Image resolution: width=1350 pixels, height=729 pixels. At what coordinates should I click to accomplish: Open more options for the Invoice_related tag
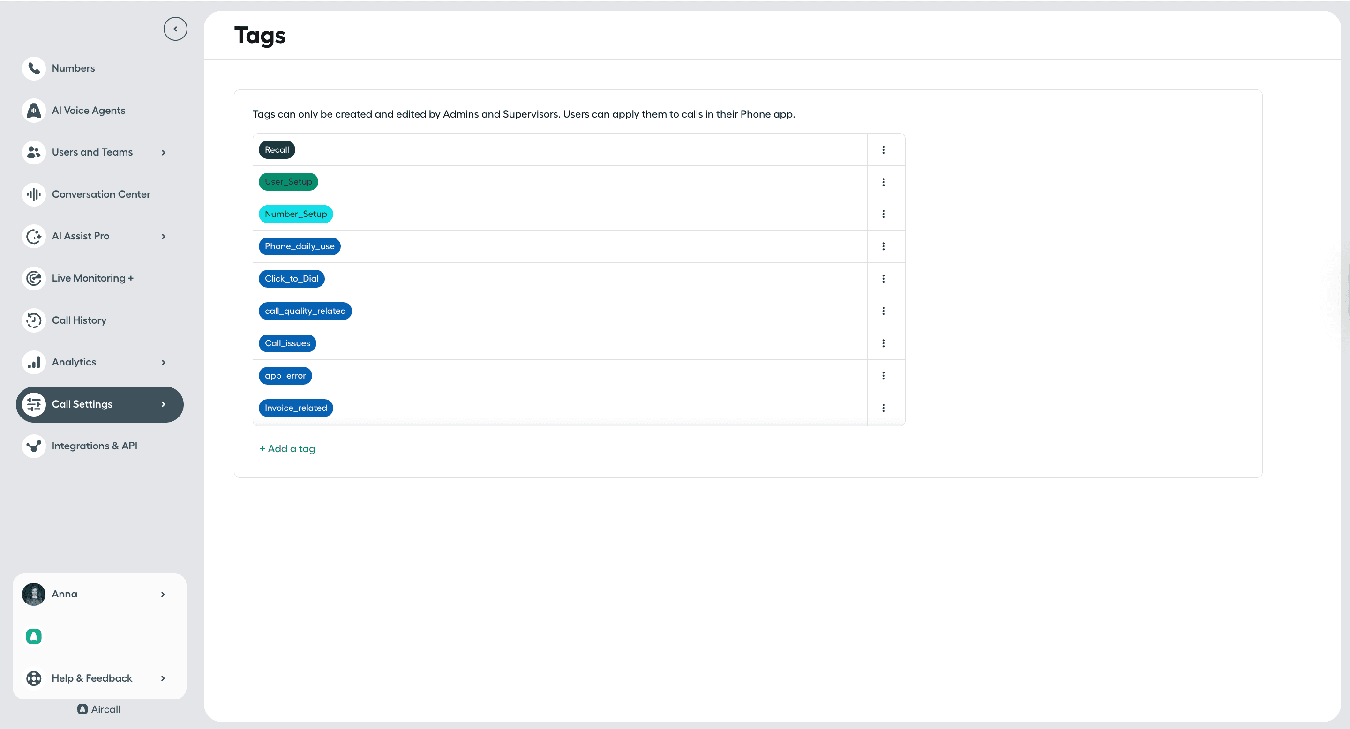point(883,408)
